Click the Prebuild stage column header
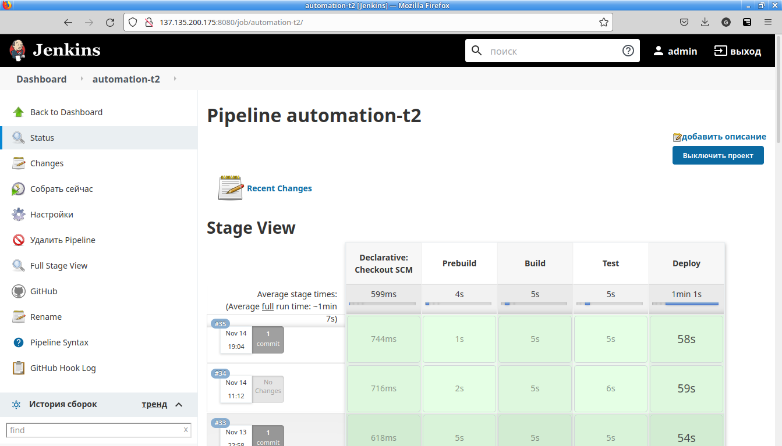Viewport: 782px width, 446px height. [x=459, y=263]
